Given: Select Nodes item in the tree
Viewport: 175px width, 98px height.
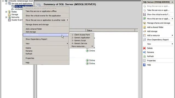Looking at the screenshot, I should pyautogui.click(x=14, y=12).
